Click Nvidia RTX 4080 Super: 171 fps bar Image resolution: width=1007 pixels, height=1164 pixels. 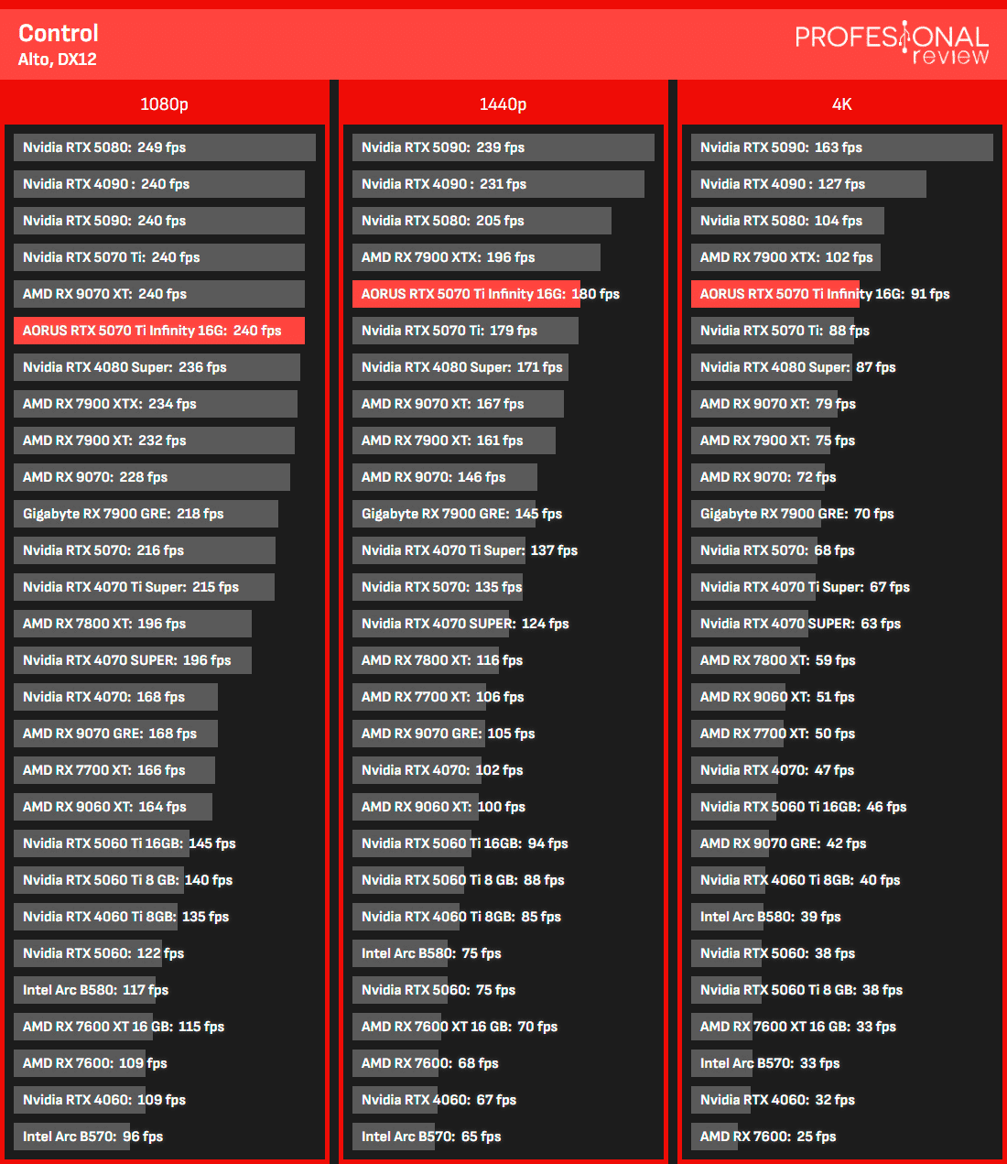[x=460, y=367]
